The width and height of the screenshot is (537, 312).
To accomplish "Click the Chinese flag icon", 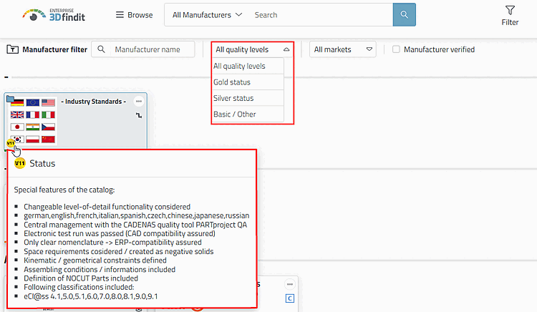I will click(48, 140).
